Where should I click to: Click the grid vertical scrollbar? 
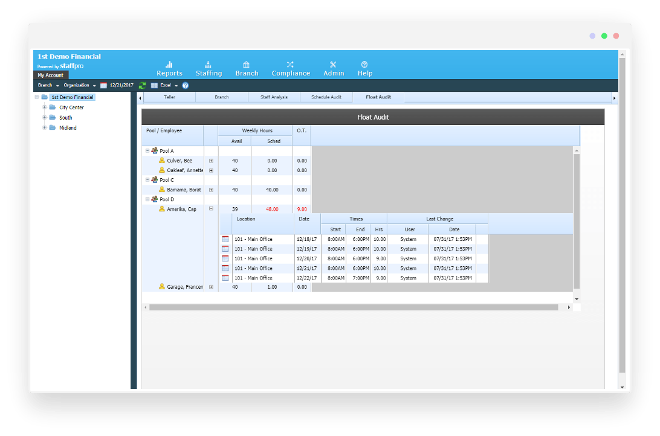click(577, 221)
